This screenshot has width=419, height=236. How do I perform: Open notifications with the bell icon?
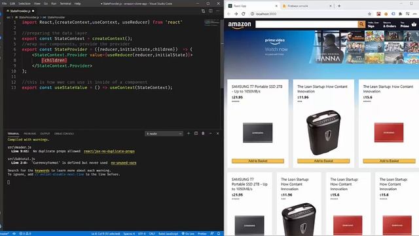(x=219, y=233)
